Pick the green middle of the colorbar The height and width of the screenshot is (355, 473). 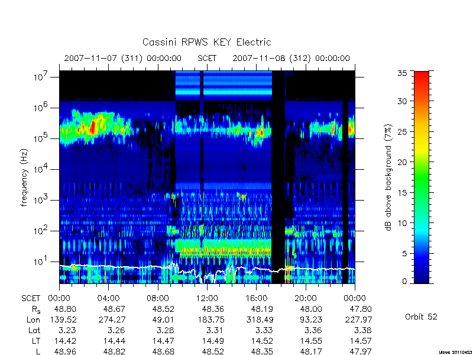(422, 177)
